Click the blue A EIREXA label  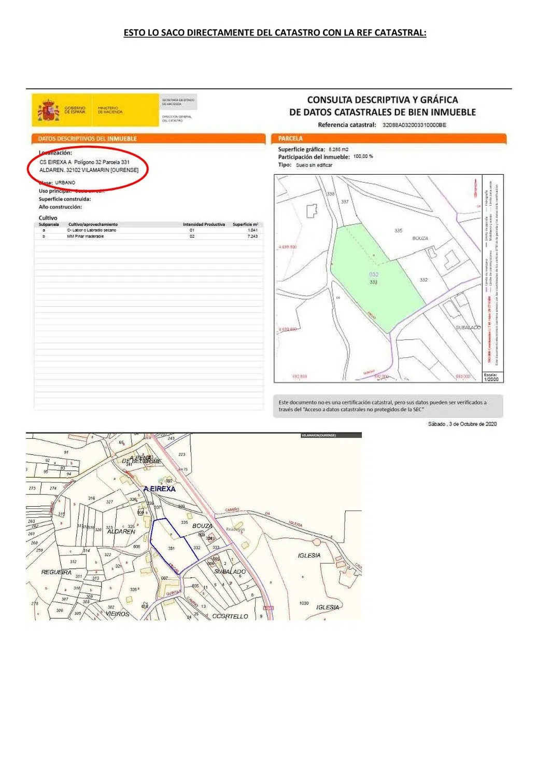[159, 489]
